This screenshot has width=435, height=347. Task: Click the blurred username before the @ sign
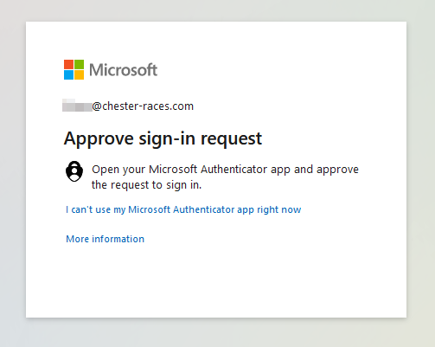pyautogui.click(x=77, y=106)
